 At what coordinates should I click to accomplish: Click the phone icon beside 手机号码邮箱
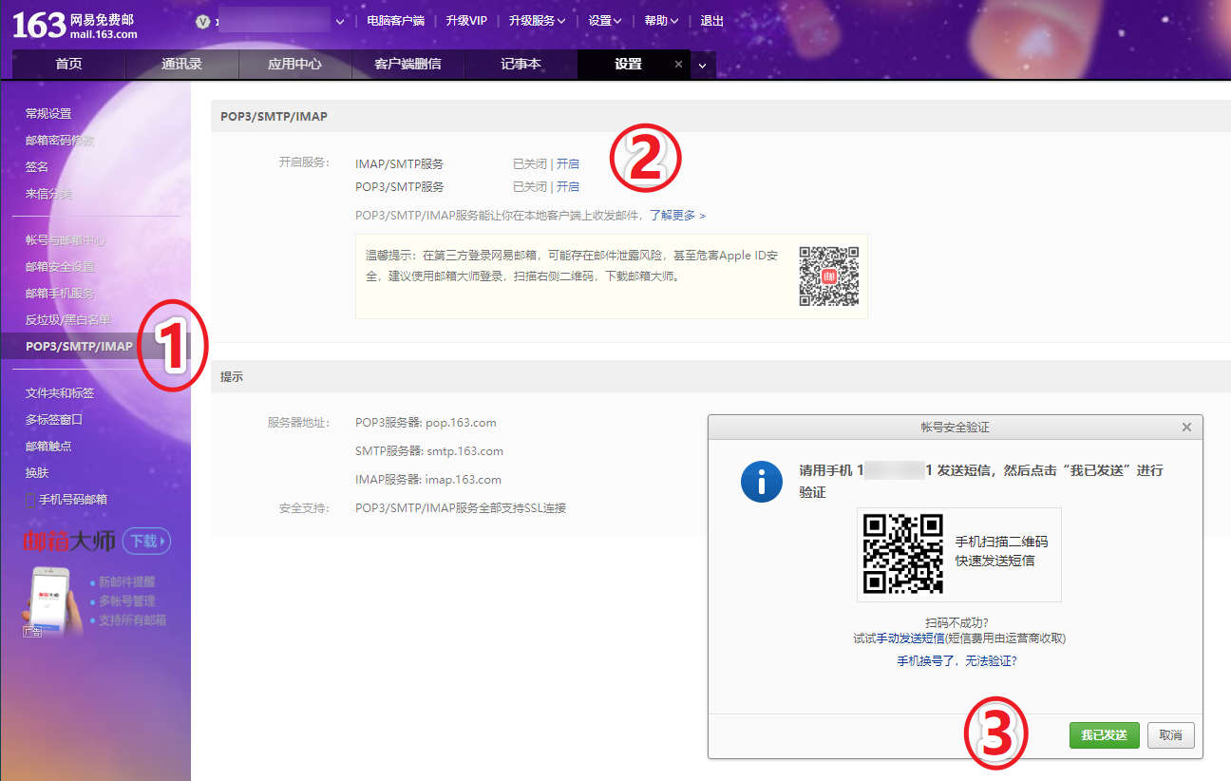(30, 500)
